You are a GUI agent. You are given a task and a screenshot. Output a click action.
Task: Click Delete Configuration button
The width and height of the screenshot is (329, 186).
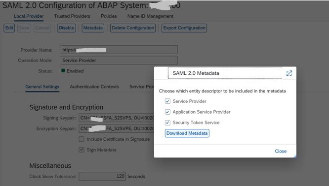(x=133, y=28)
